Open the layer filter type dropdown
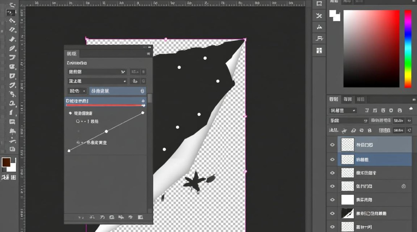This screenshot has width=417, height=232. 343,110
